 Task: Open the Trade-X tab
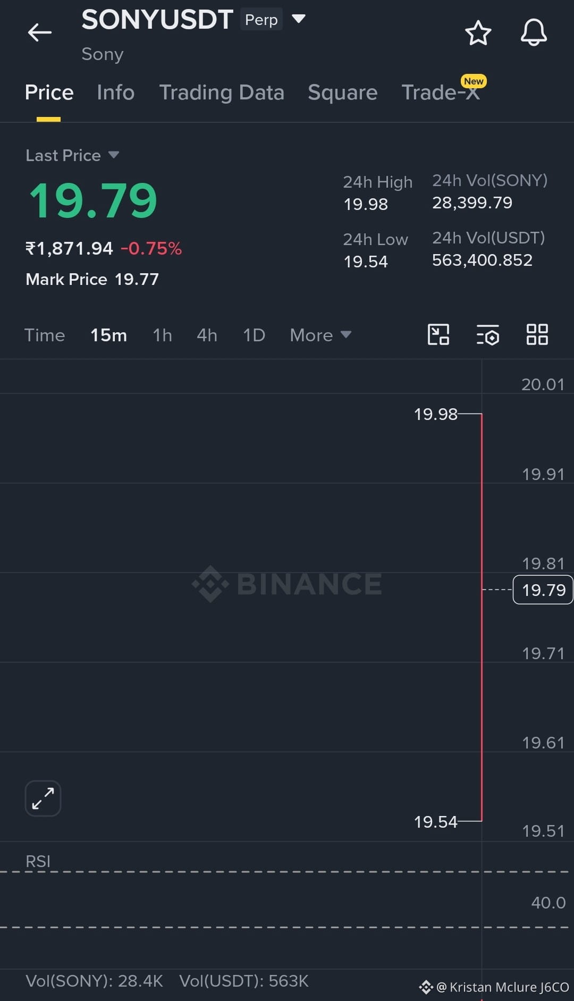point(441,91)
